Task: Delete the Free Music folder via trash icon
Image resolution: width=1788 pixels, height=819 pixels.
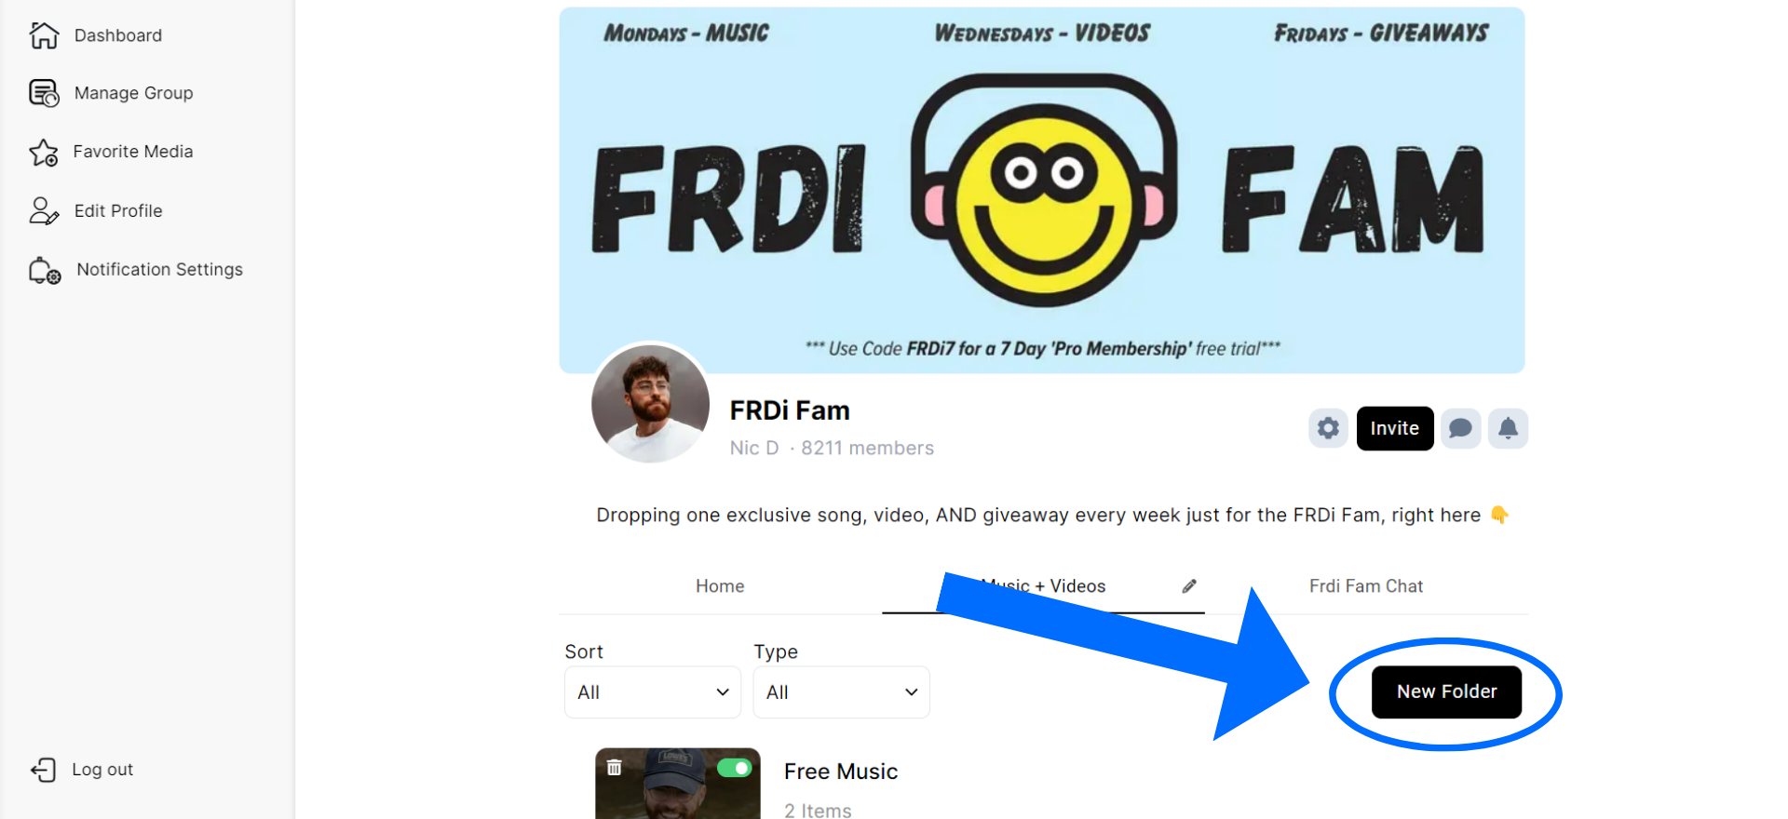Action: click(x=614, y=768)
